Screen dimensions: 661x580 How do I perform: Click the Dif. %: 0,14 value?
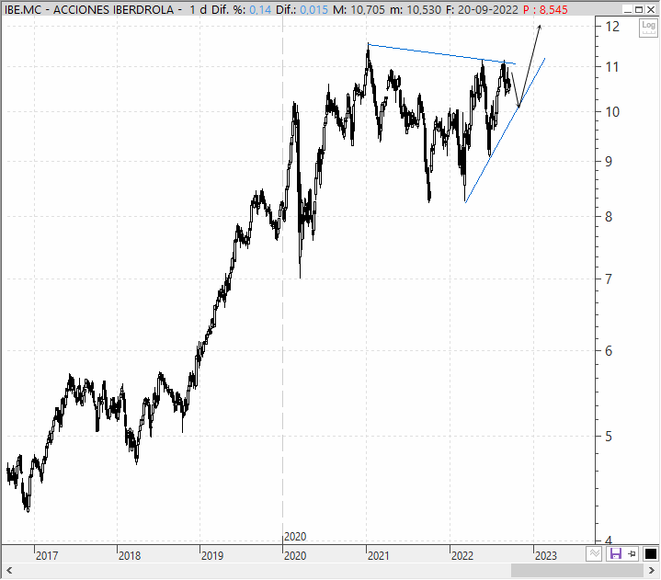[x=241, y=10]
